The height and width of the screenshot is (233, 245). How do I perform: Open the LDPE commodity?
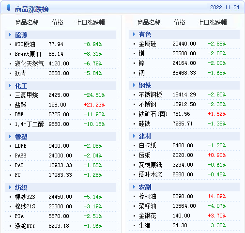[20, 146]
